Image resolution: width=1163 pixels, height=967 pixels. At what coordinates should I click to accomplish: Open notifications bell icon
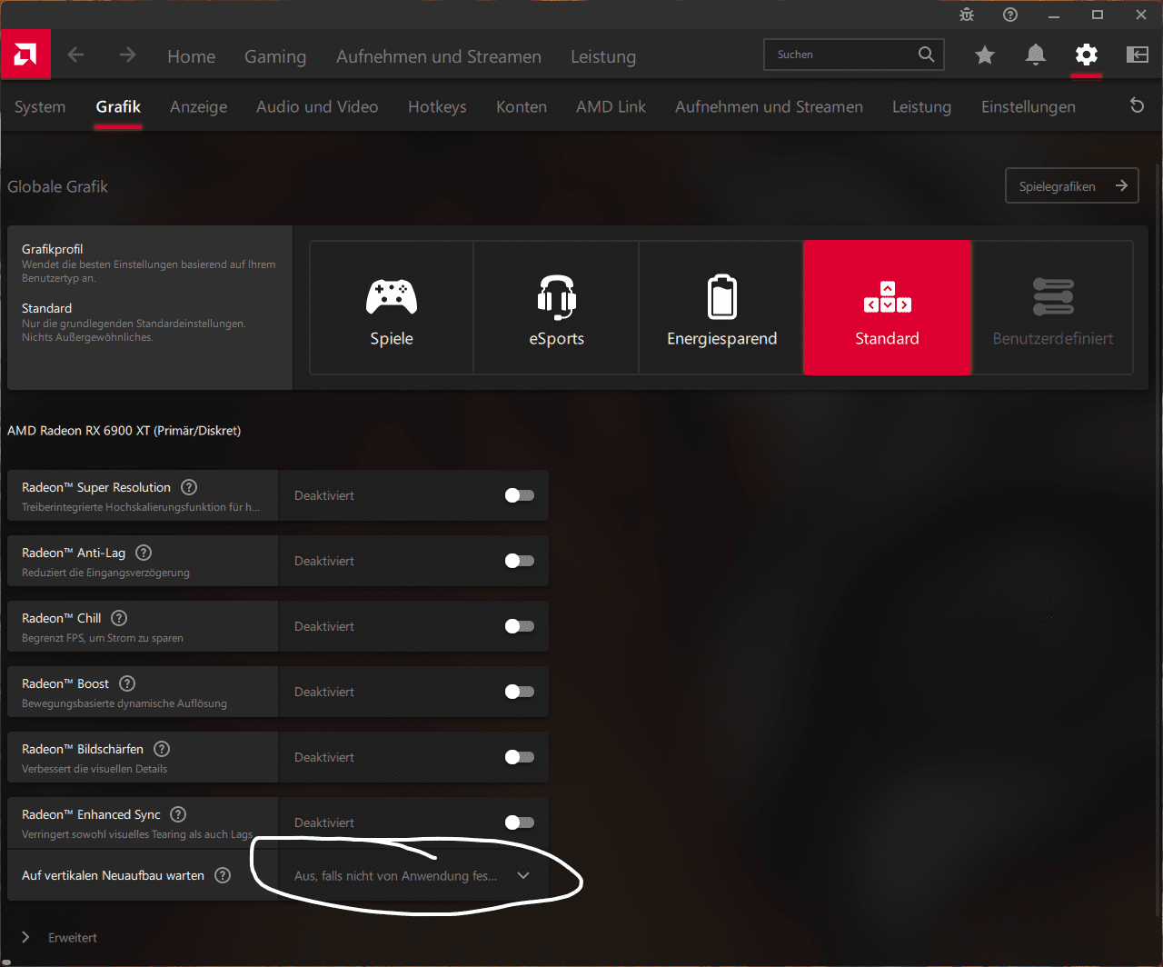tap(1035, 55)
